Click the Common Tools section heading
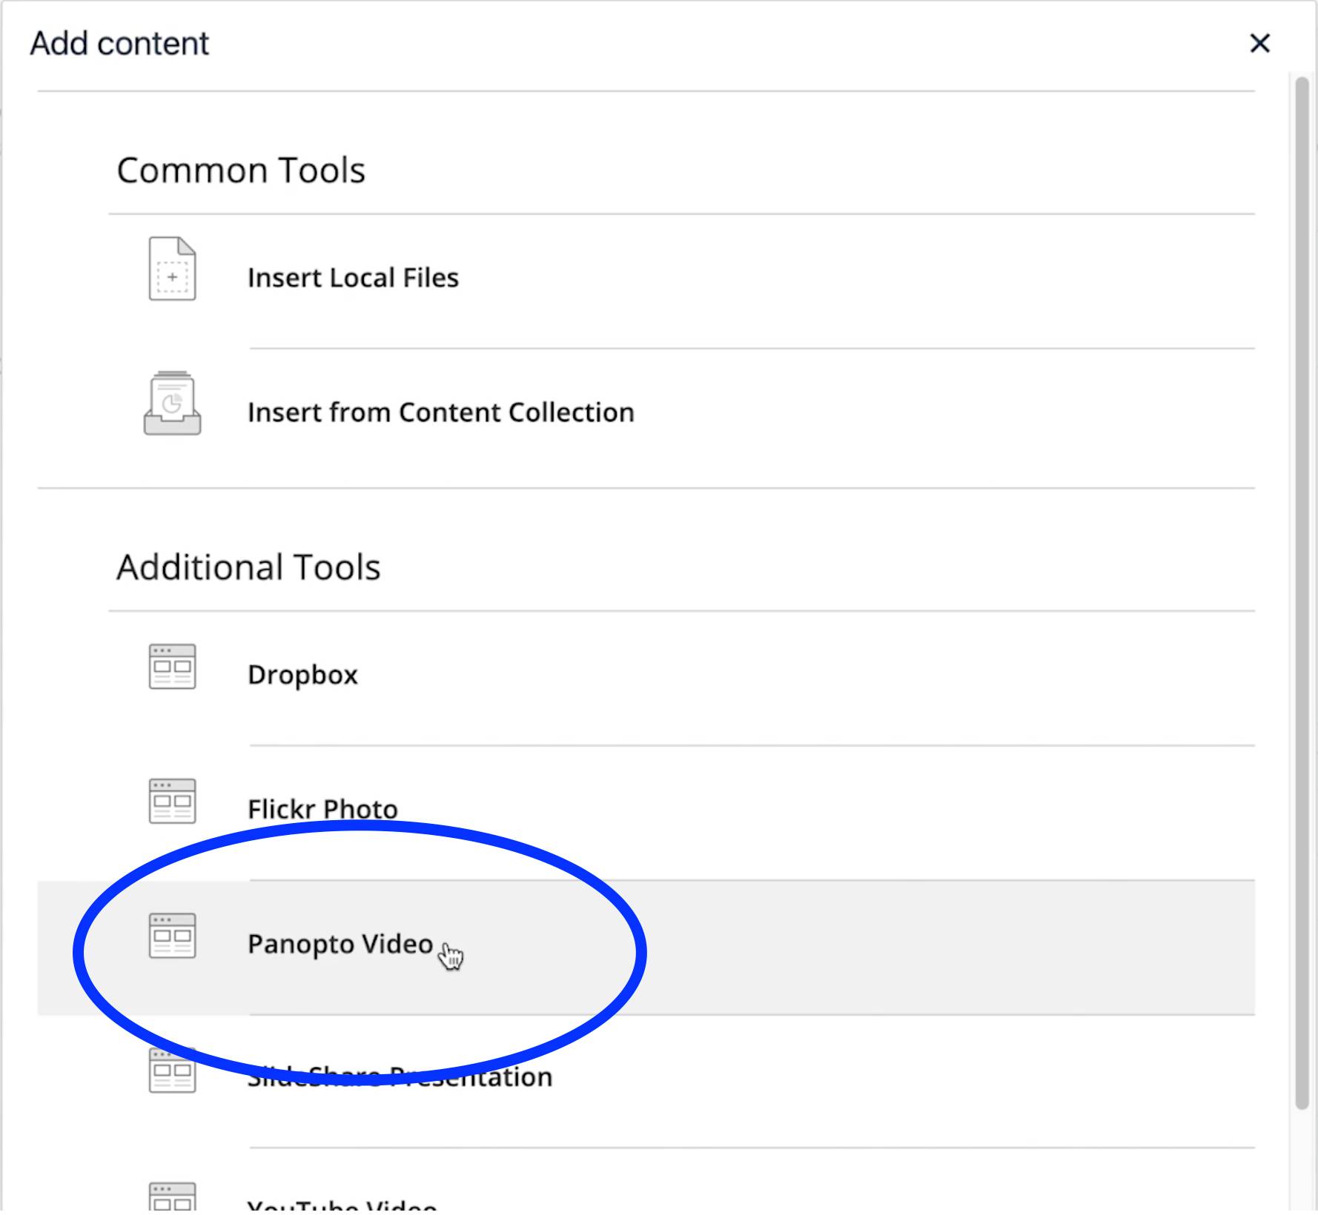 tap(241, 170)
